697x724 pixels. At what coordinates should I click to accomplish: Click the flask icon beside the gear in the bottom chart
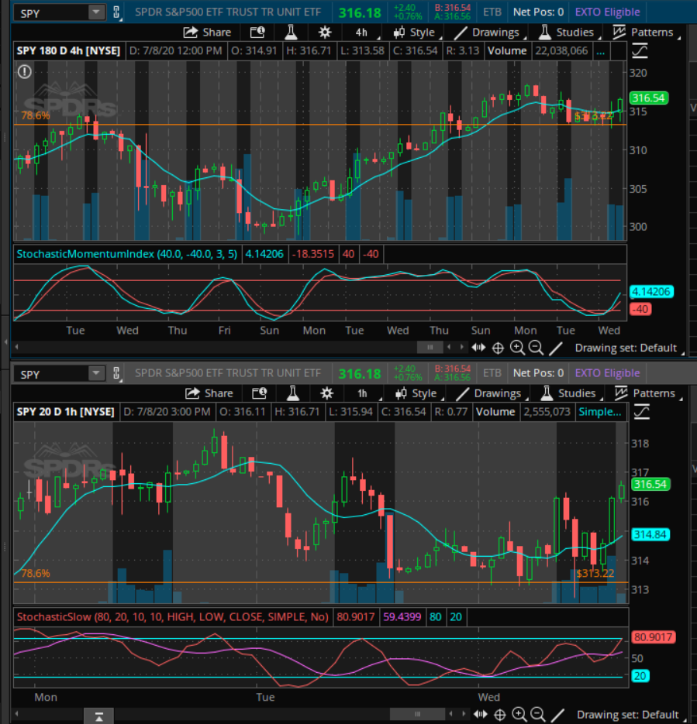(292, 393)
